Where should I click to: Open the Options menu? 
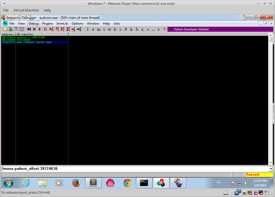(x=77, y=24)
